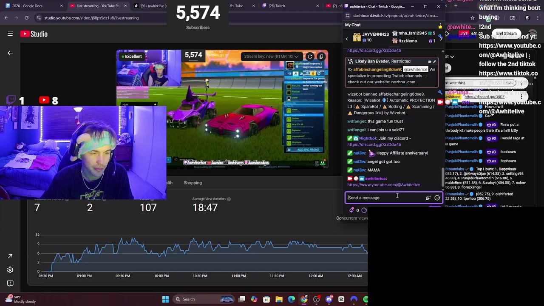Viewport: 544px width, 306px height.
Task: Open Nightbot's discord.gg/XrzDdu4b link
Action: coord(374,144)
